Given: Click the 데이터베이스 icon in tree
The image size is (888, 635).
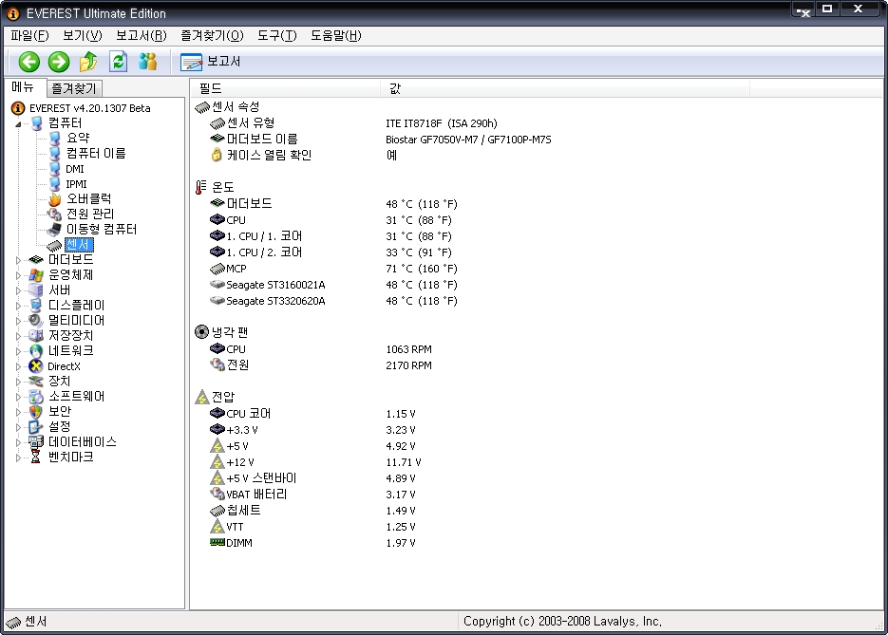Looking at the screenshot, I should [36, 442].
